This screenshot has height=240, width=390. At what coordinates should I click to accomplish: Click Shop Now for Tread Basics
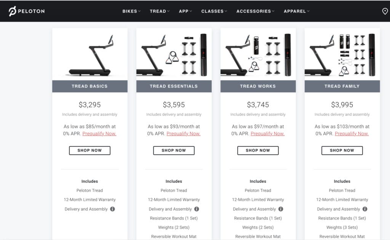90,150
